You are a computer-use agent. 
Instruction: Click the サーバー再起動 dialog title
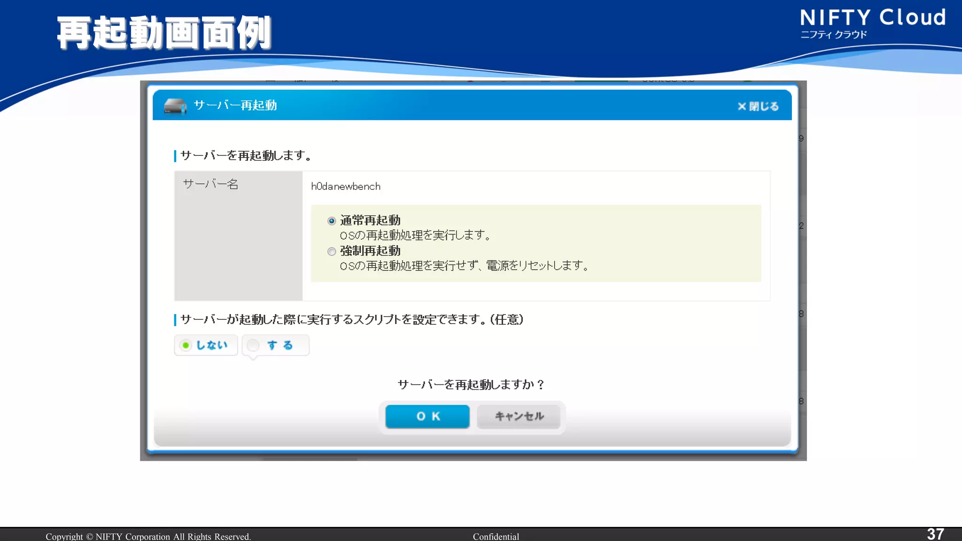[x=235, y=105]
